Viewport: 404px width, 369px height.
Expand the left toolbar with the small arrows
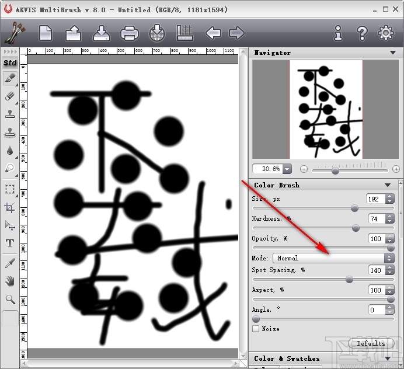(x=10, y=52)
